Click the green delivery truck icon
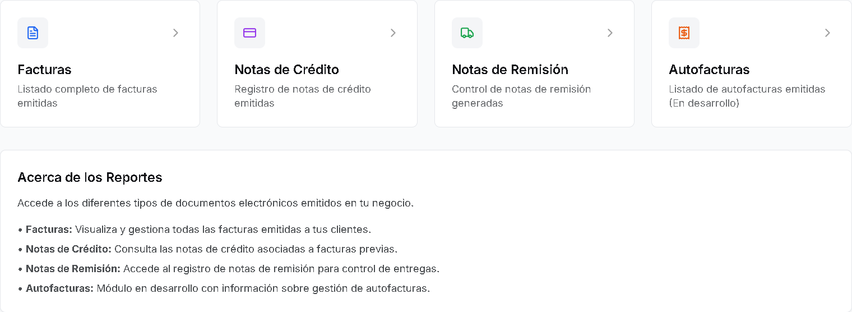 pyautogui.click(x=467, y=33)
